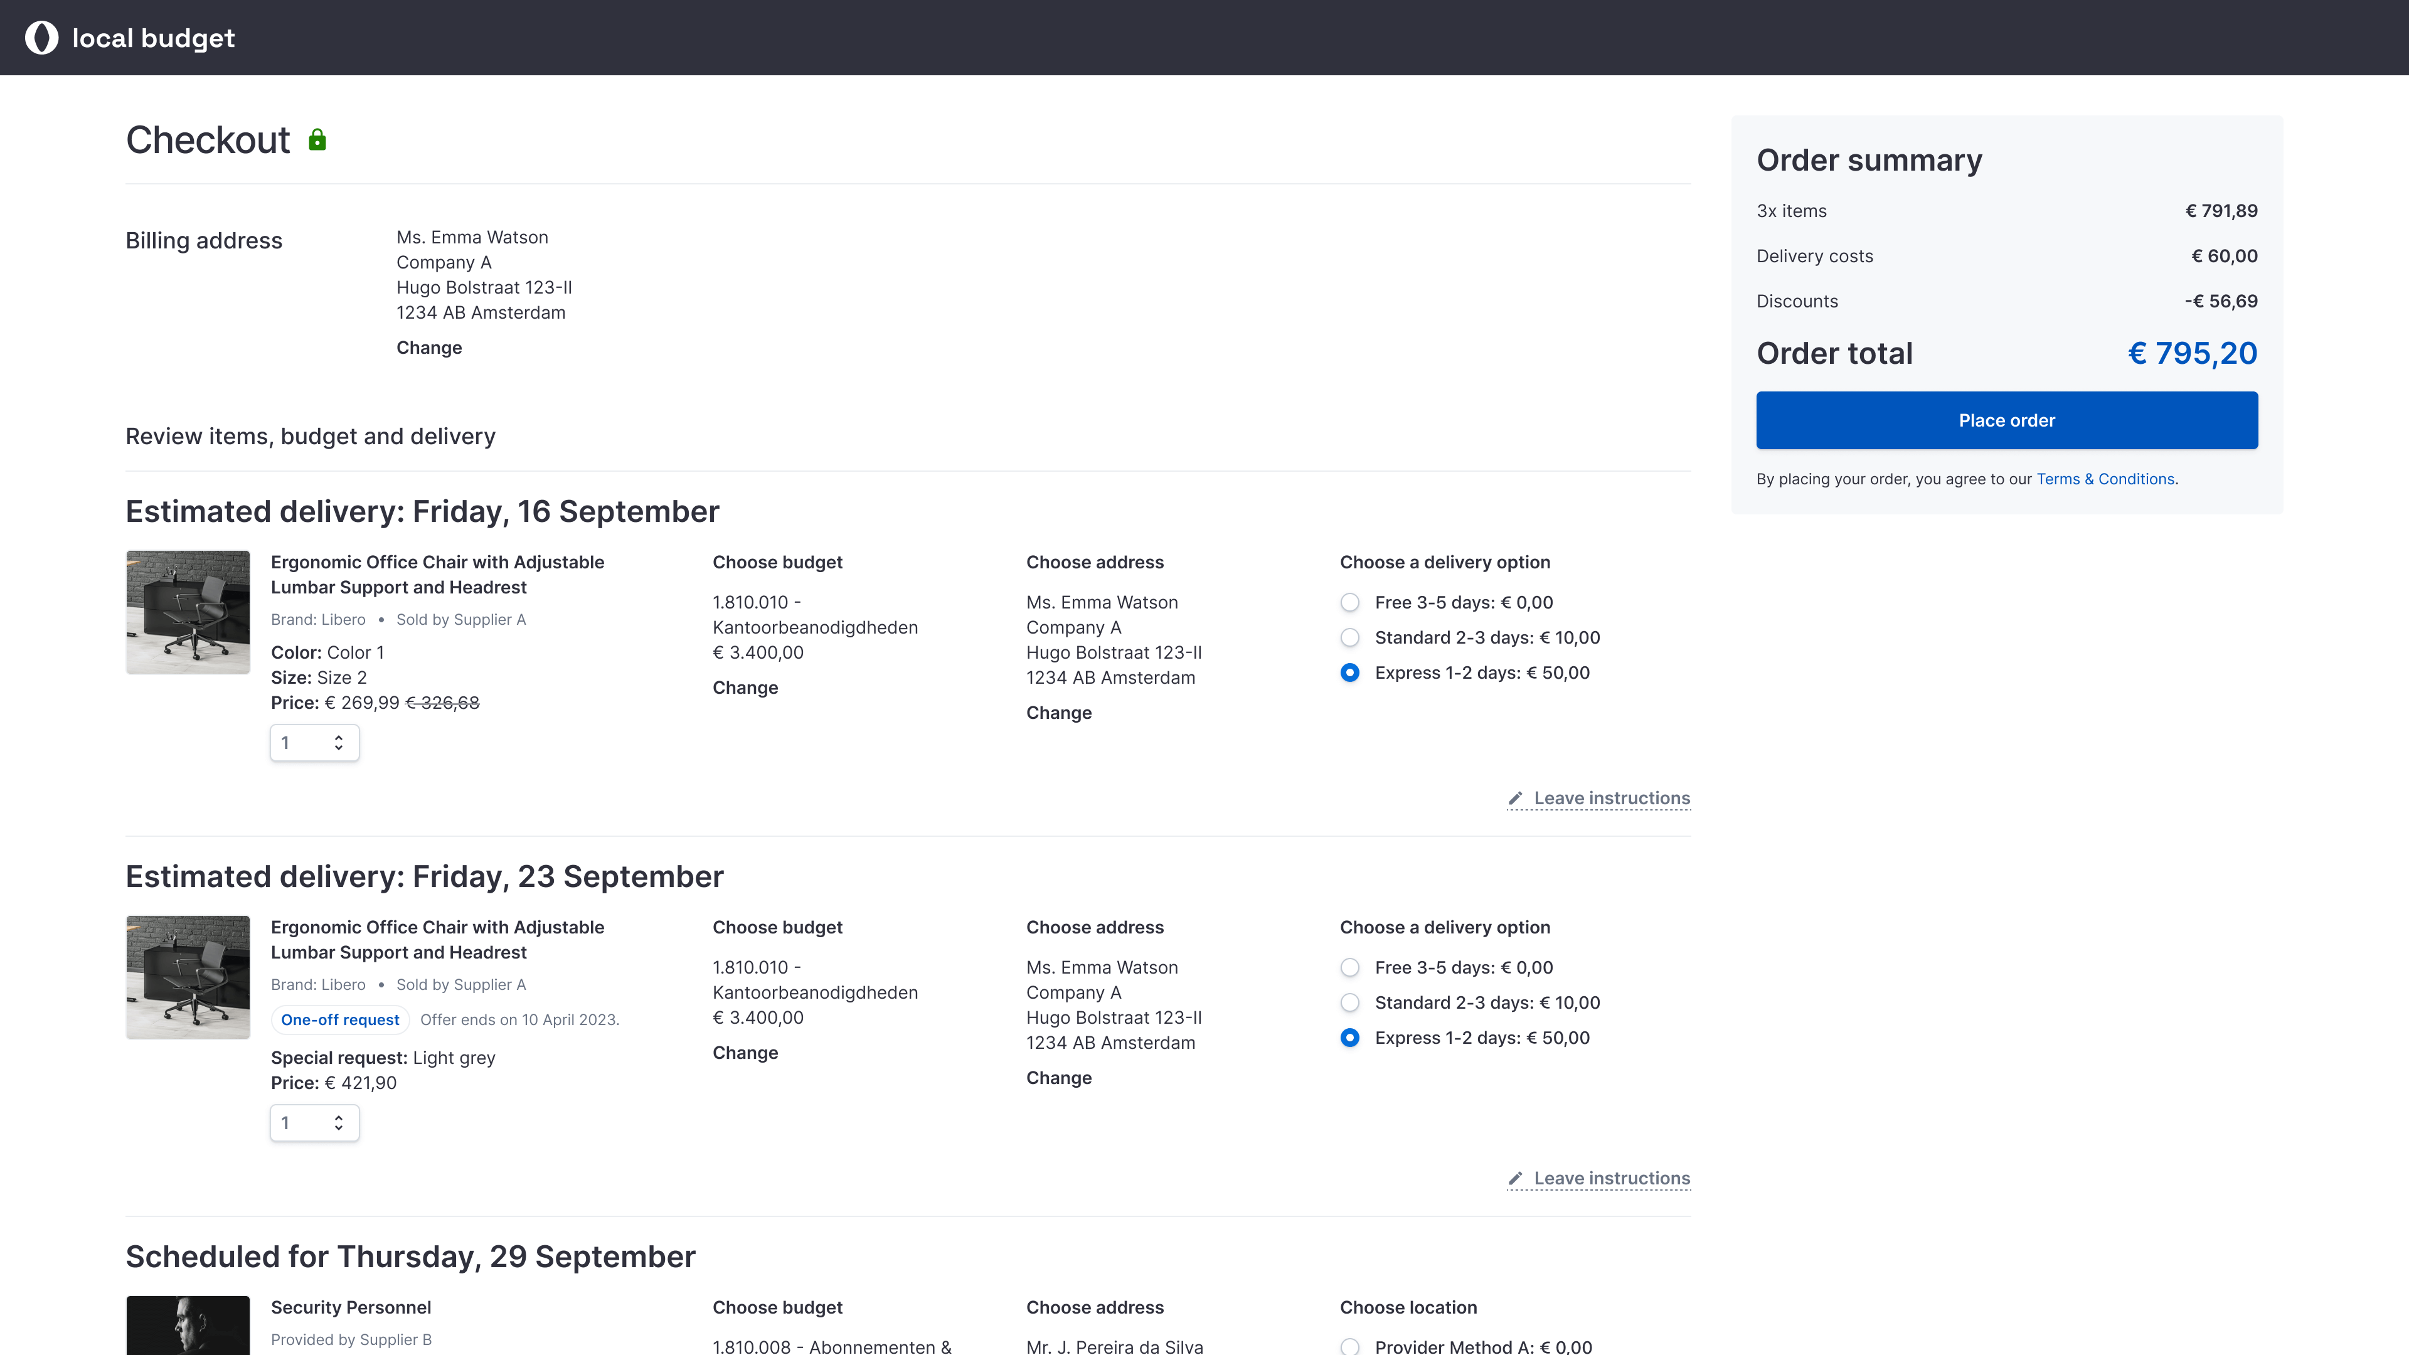Screen dimensions: 2409x1355
Task: Click pencil icon for second item's instructions
Action: click(x=1515, y=1178)
